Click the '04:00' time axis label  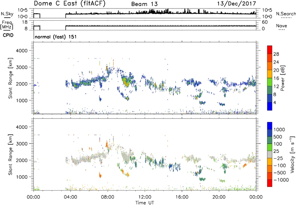(x=70, y=197)
